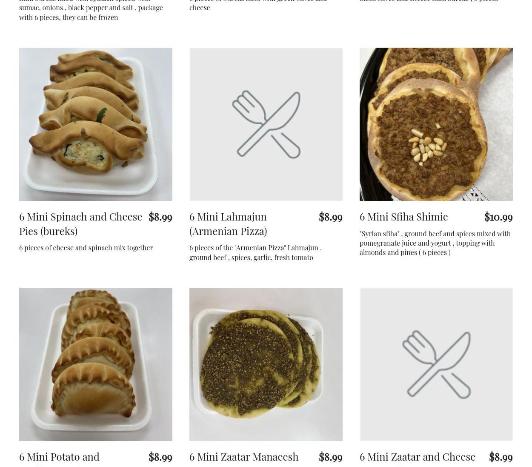The image size is (532, 467).
Task: Click the cheese and spinach mix description
Action: [86, 248]
